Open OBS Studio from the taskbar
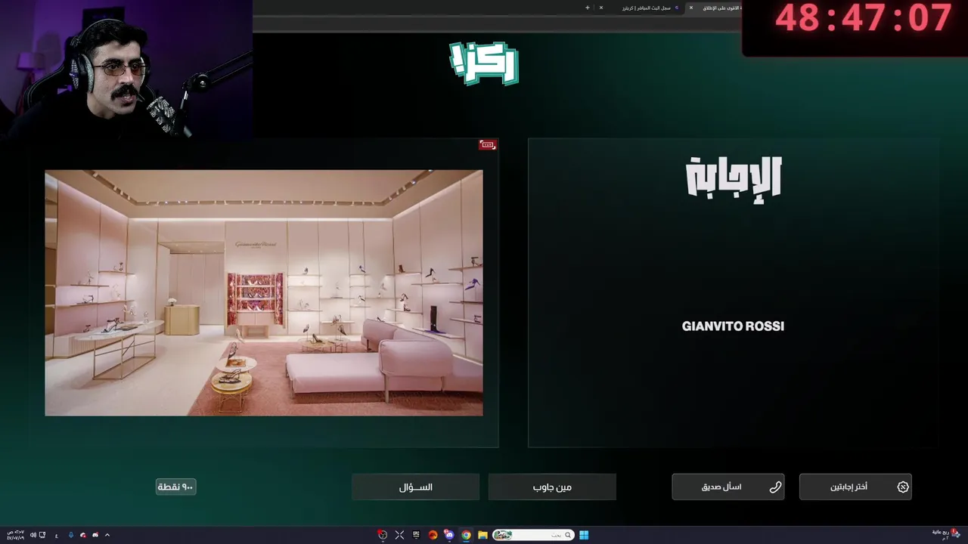 pyautogui.click(x=383, y=535)
